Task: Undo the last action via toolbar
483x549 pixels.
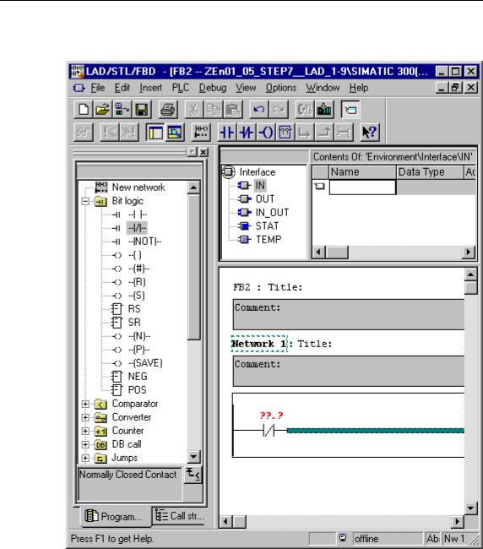Action: click(x=259, y=110)
